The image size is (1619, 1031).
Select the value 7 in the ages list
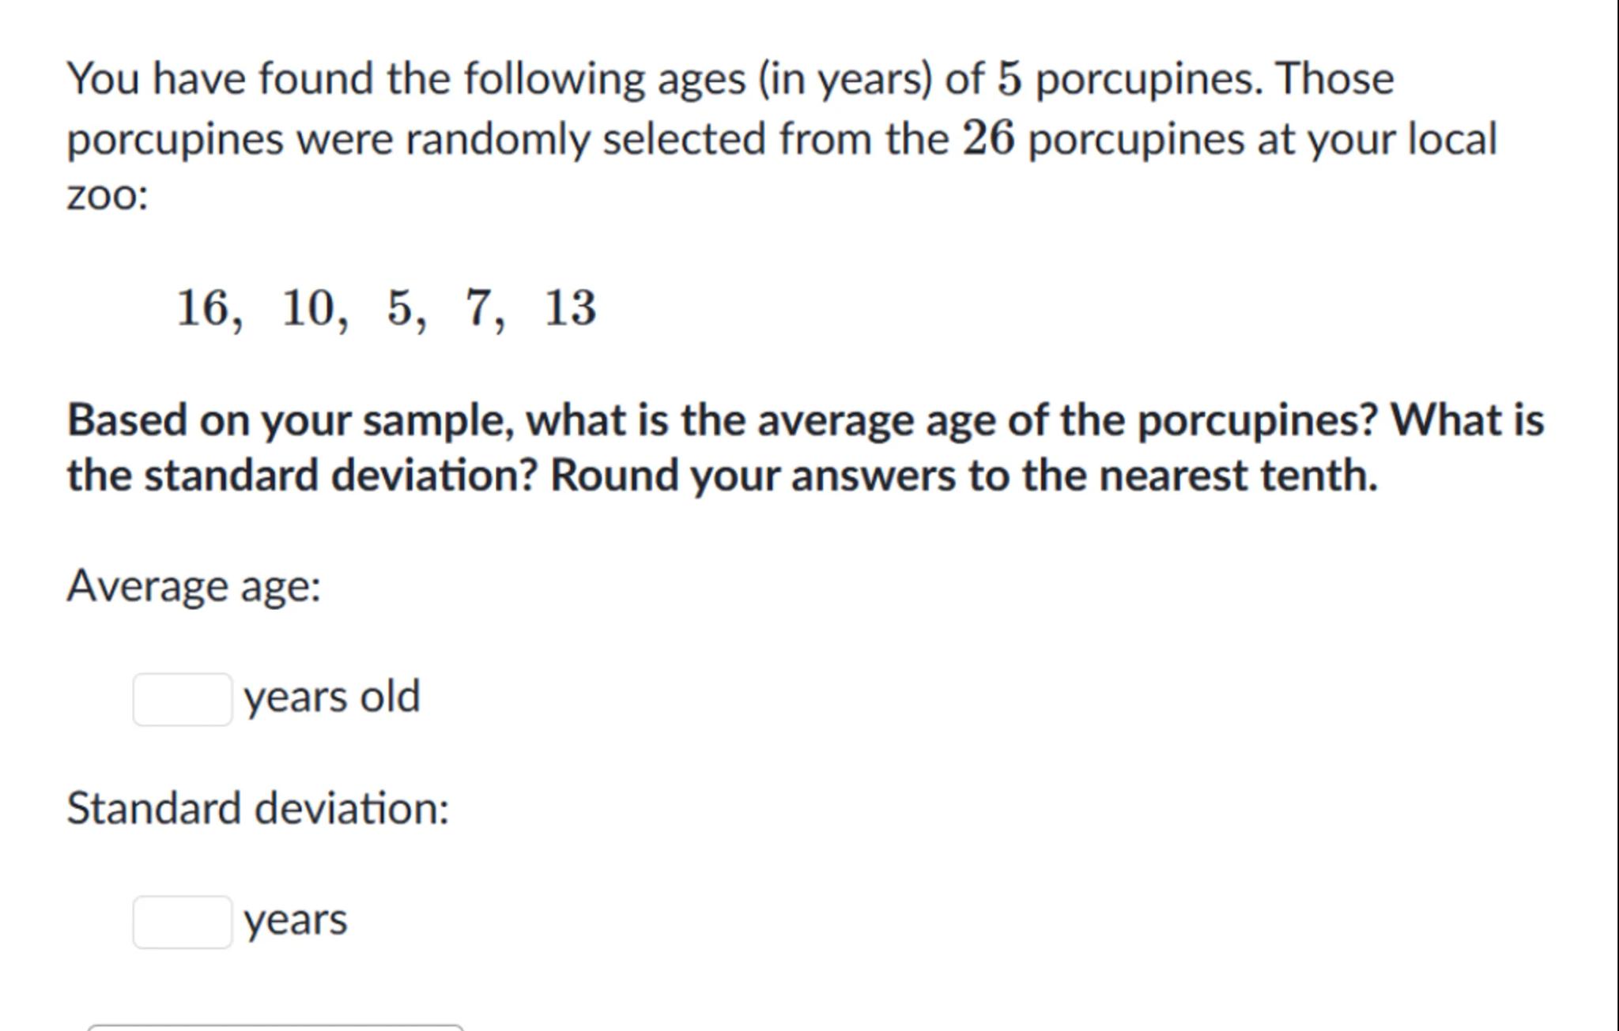point(479,307)
